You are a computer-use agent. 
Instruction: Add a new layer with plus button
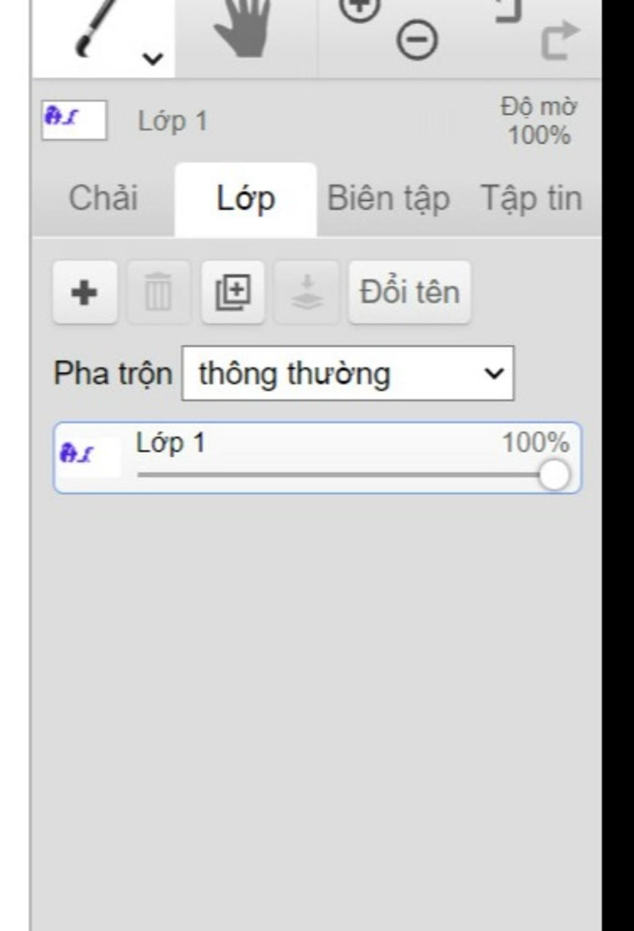[x=85, y=293]
